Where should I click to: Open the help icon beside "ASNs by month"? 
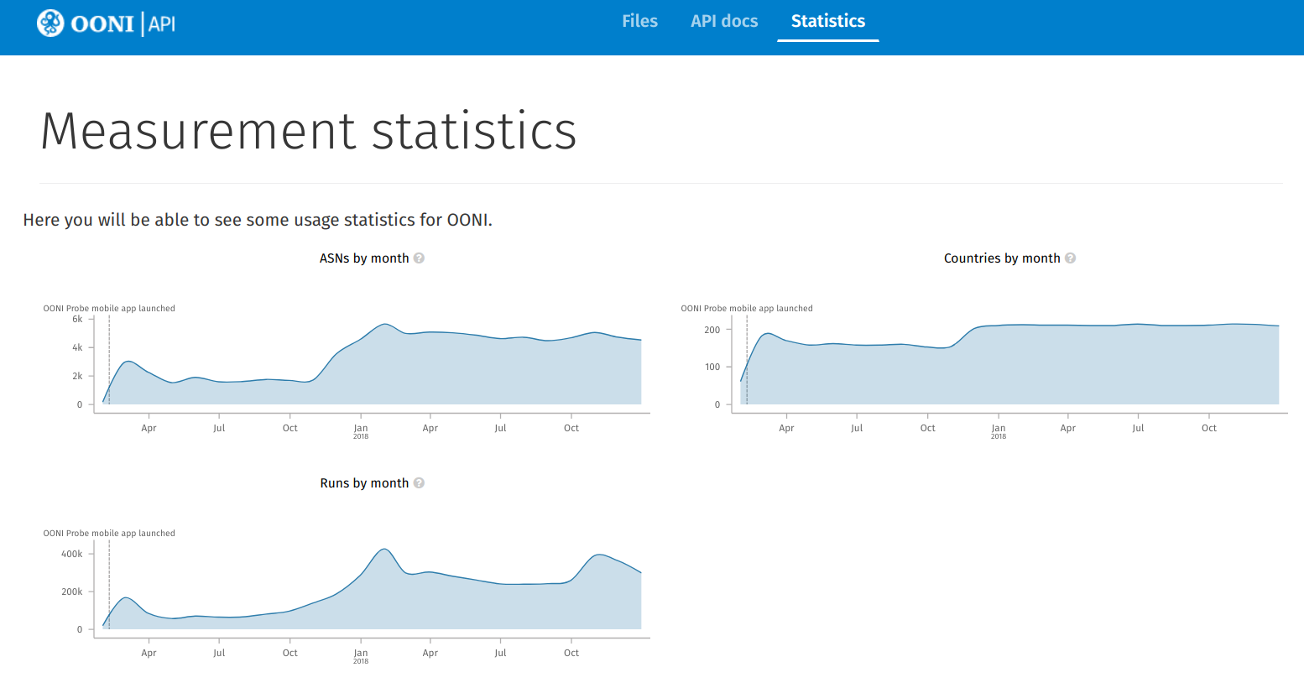pos(420,258)
